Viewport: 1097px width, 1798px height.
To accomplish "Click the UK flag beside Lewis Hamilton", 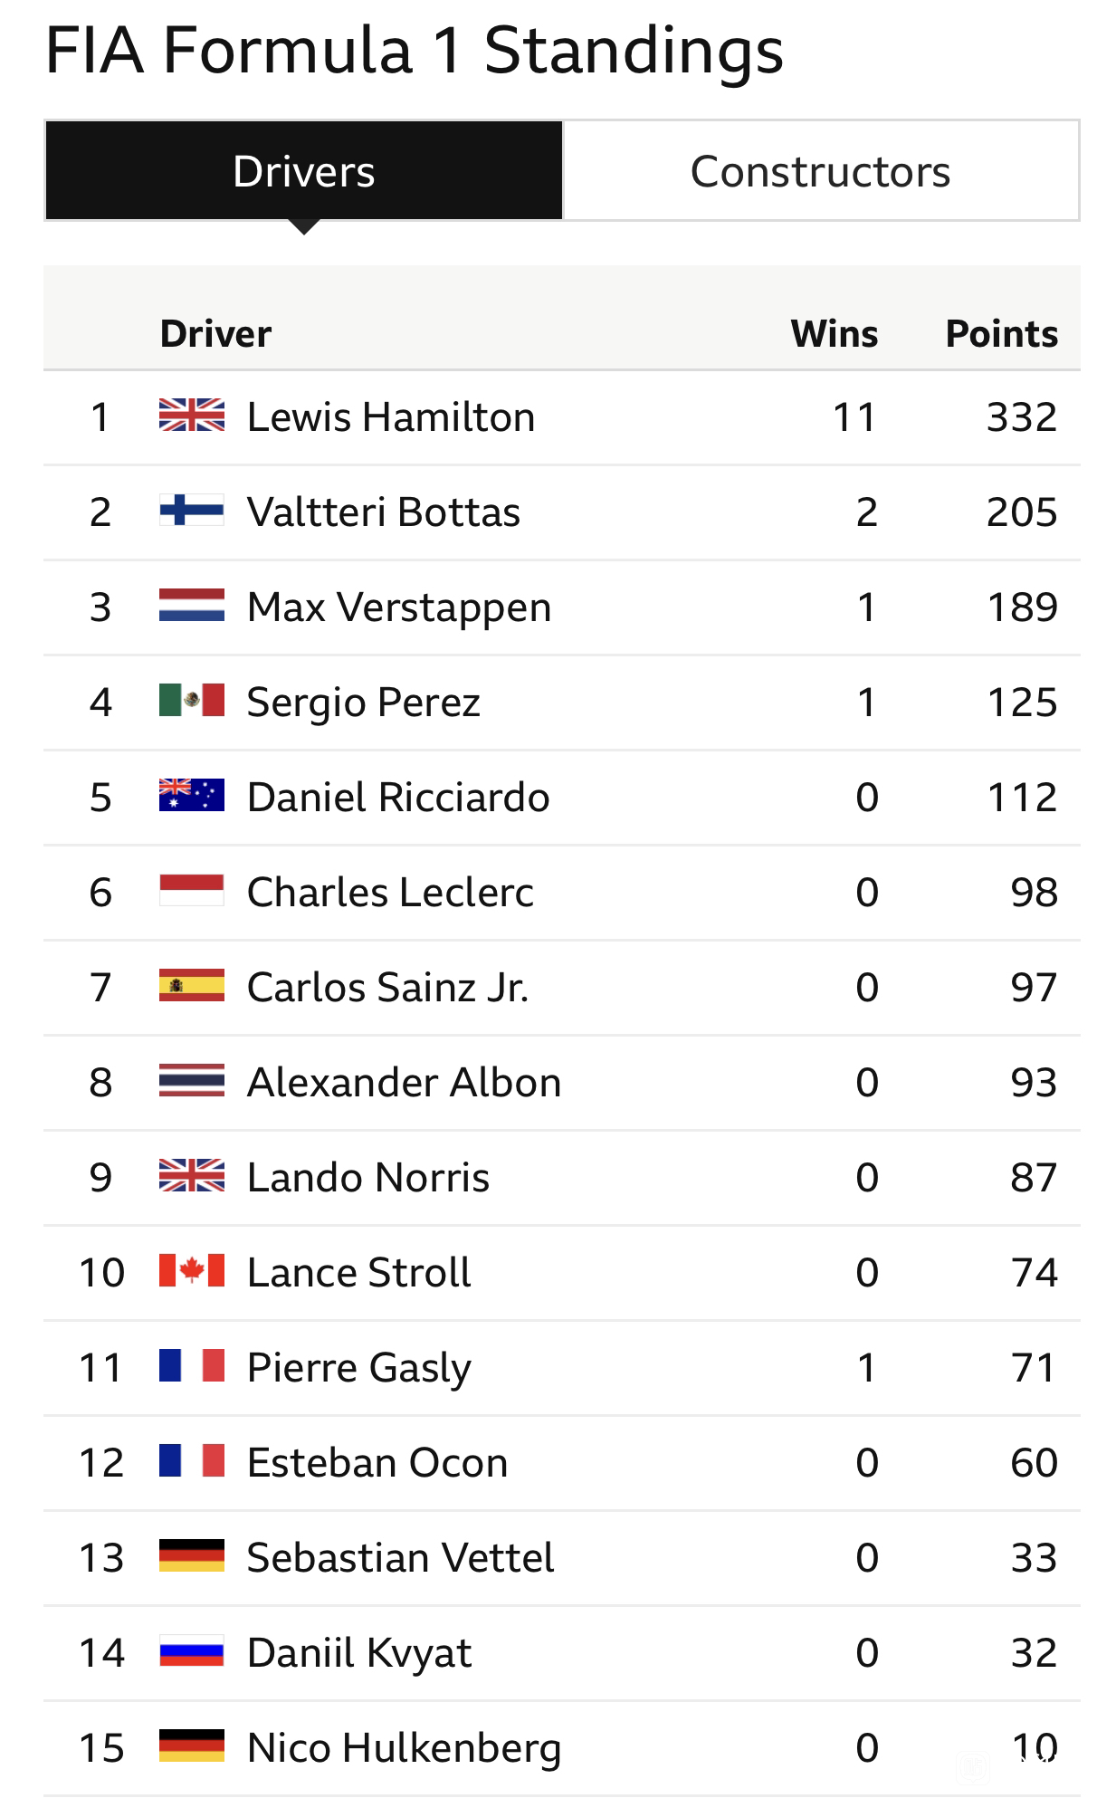I will click(192, 415).
